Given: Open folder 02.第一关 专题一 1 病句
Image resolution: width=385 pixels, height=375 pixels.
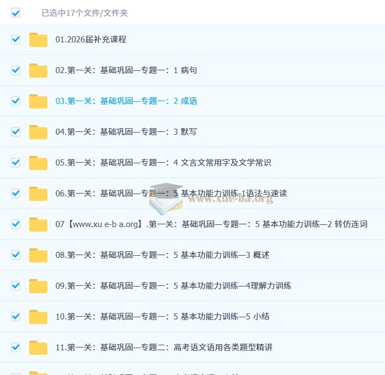Looking at the screenshot, I should coord(126,70).
